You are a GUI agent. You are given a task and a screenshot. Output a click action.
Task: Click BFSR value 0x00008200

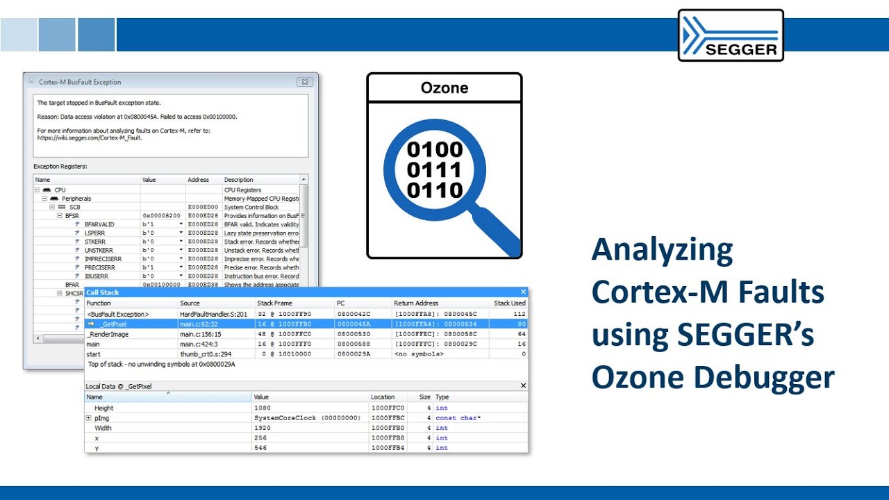161,216
